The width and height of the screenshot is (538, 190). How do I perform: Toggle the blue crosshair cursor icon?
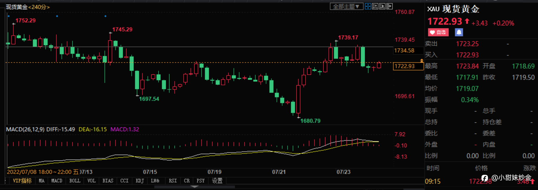click(x=368, y=6)
